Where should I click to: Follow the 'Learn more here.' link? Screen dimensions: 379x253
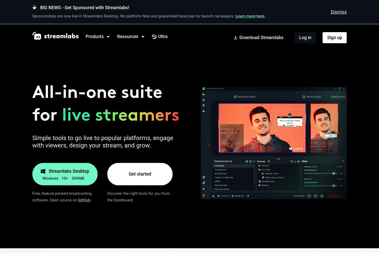250,16
